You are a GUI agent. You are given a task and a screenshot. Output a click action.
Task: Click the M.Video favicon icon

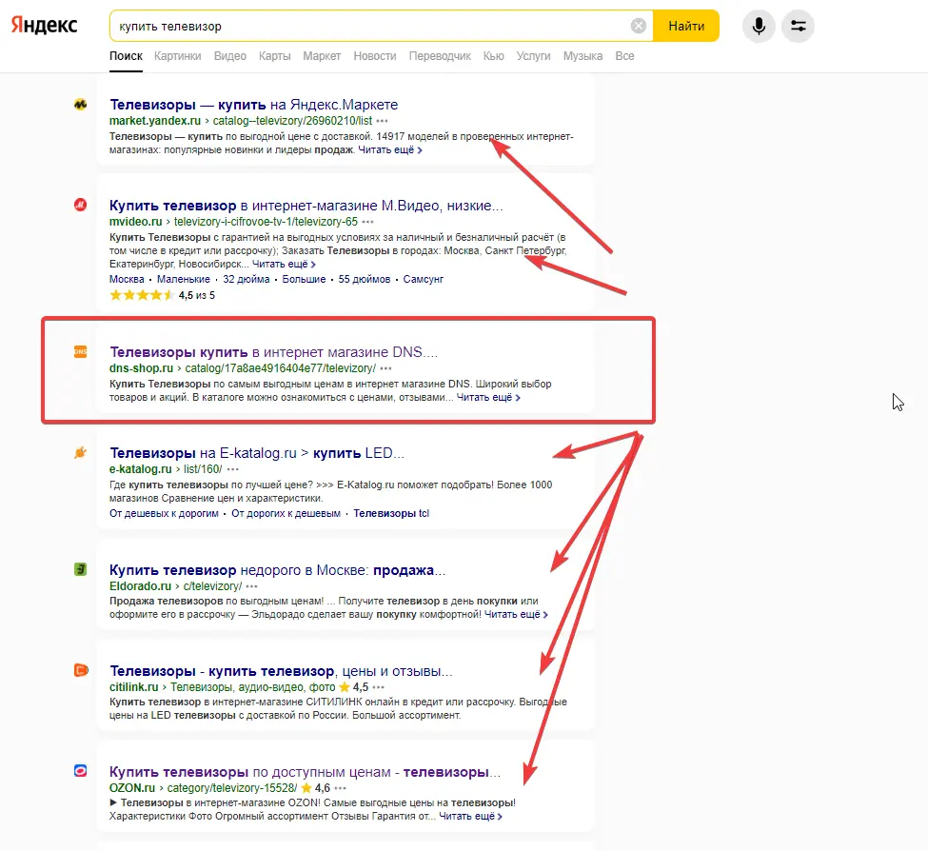coord(81,205)
